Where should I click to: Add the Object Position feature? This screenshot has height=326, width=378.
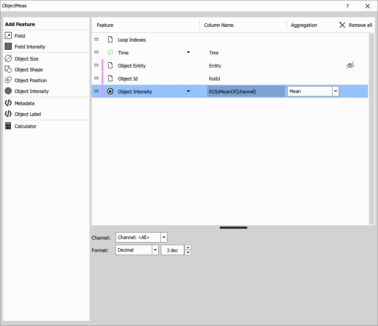coord(30,80)
